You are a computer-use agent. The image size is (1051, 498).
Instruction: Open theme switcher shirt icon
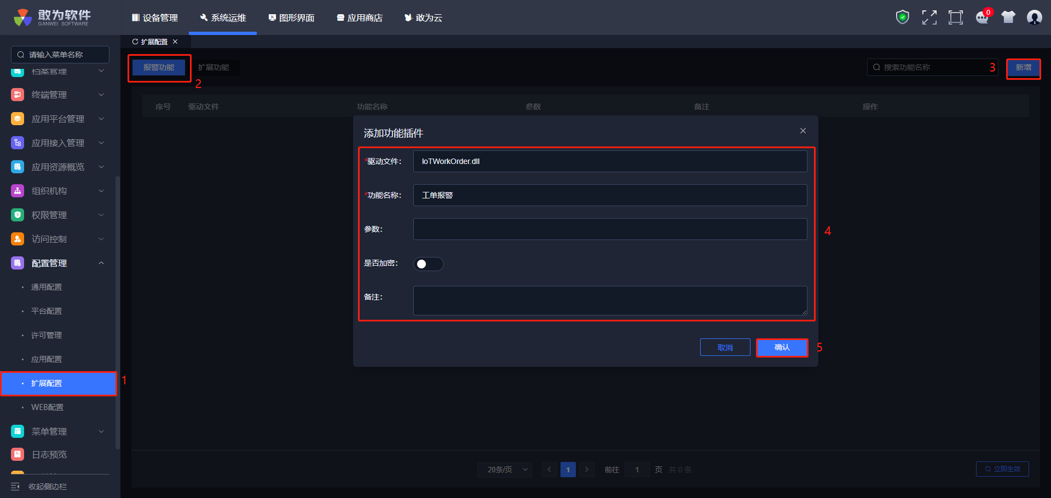point(1008,17)
